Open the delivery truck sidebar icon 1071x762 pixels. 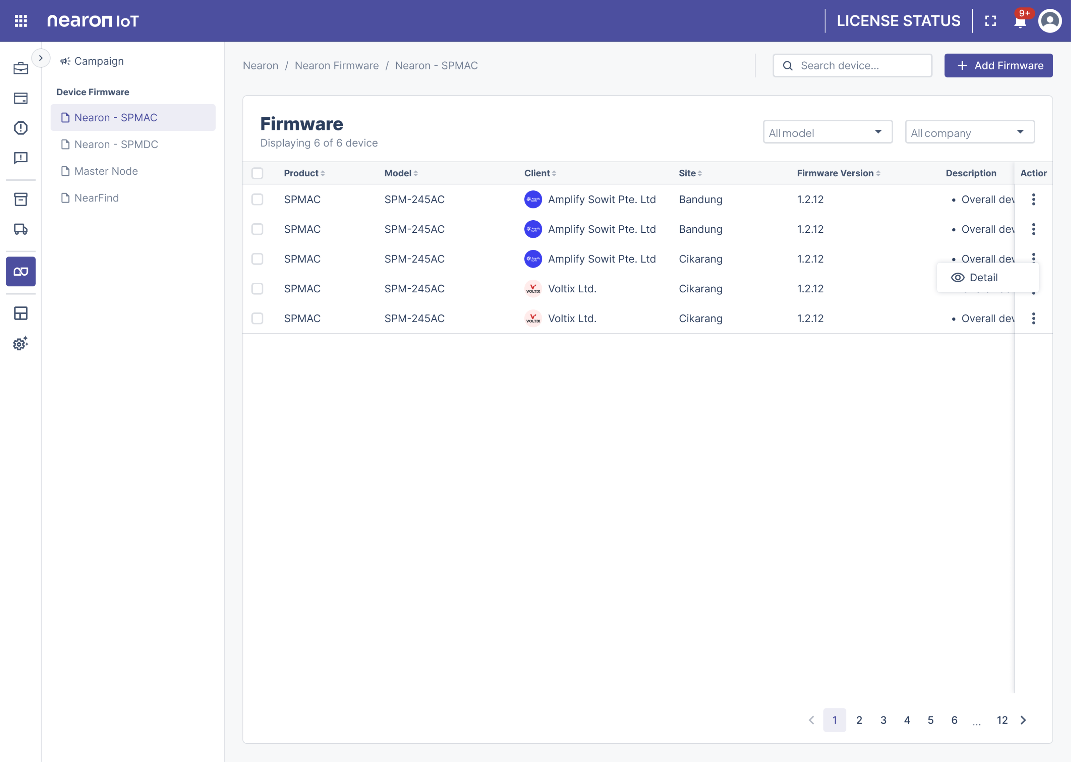(21, 229)
